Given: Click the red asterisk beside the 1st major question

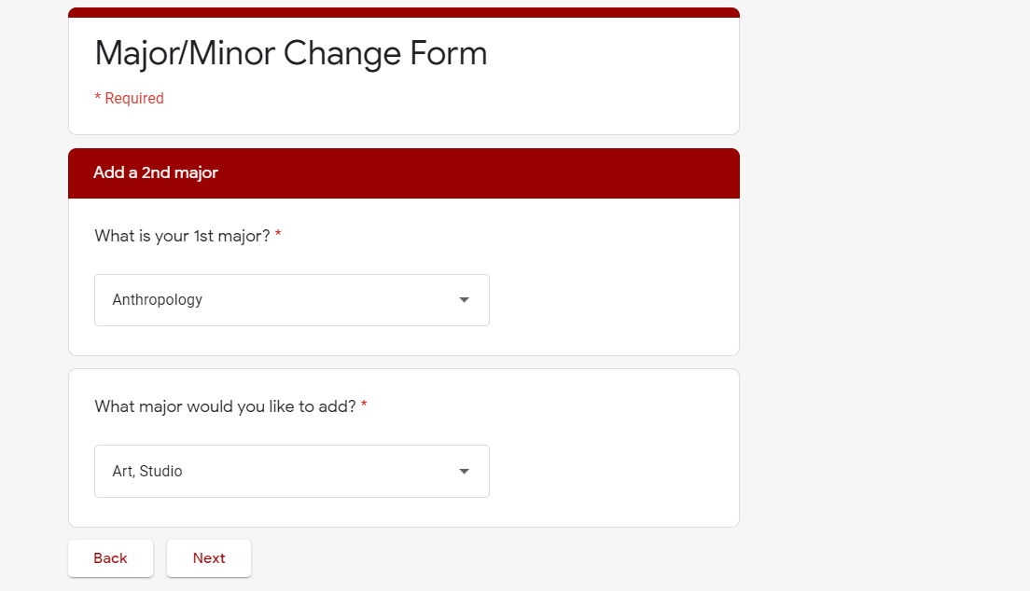Looking at the screenshot, I should [278, 237].
